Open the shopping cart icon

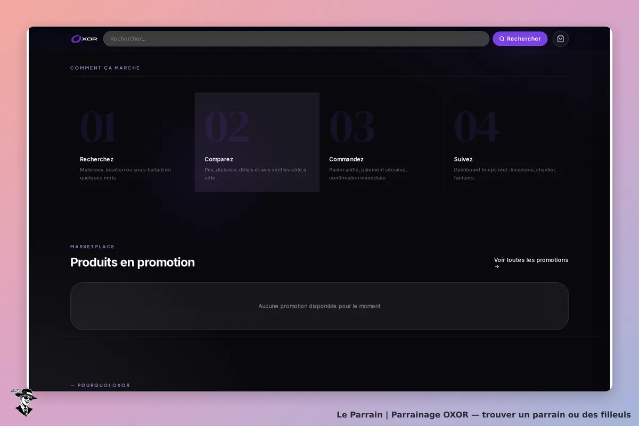point(560,39)
